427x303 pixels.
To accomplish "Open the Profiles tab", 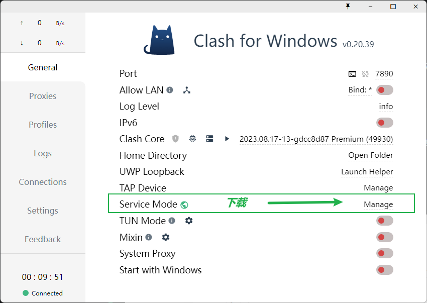I will (43, 125).
